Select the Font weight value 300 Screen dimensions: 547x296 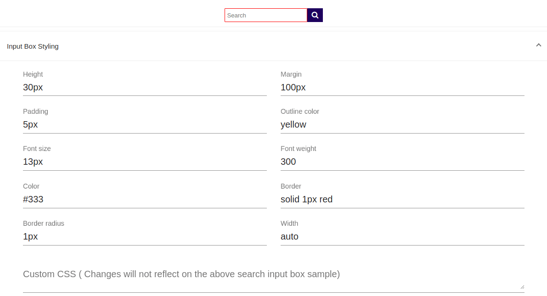pyautogui.click(x=402, y=162)
